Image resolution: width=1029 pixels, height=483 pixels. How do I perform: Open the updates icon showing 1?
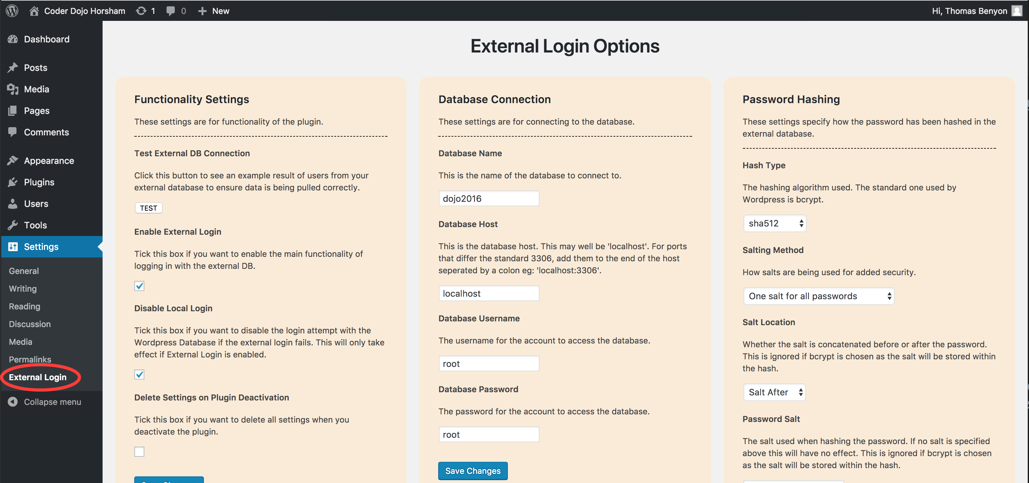point(141,11)
